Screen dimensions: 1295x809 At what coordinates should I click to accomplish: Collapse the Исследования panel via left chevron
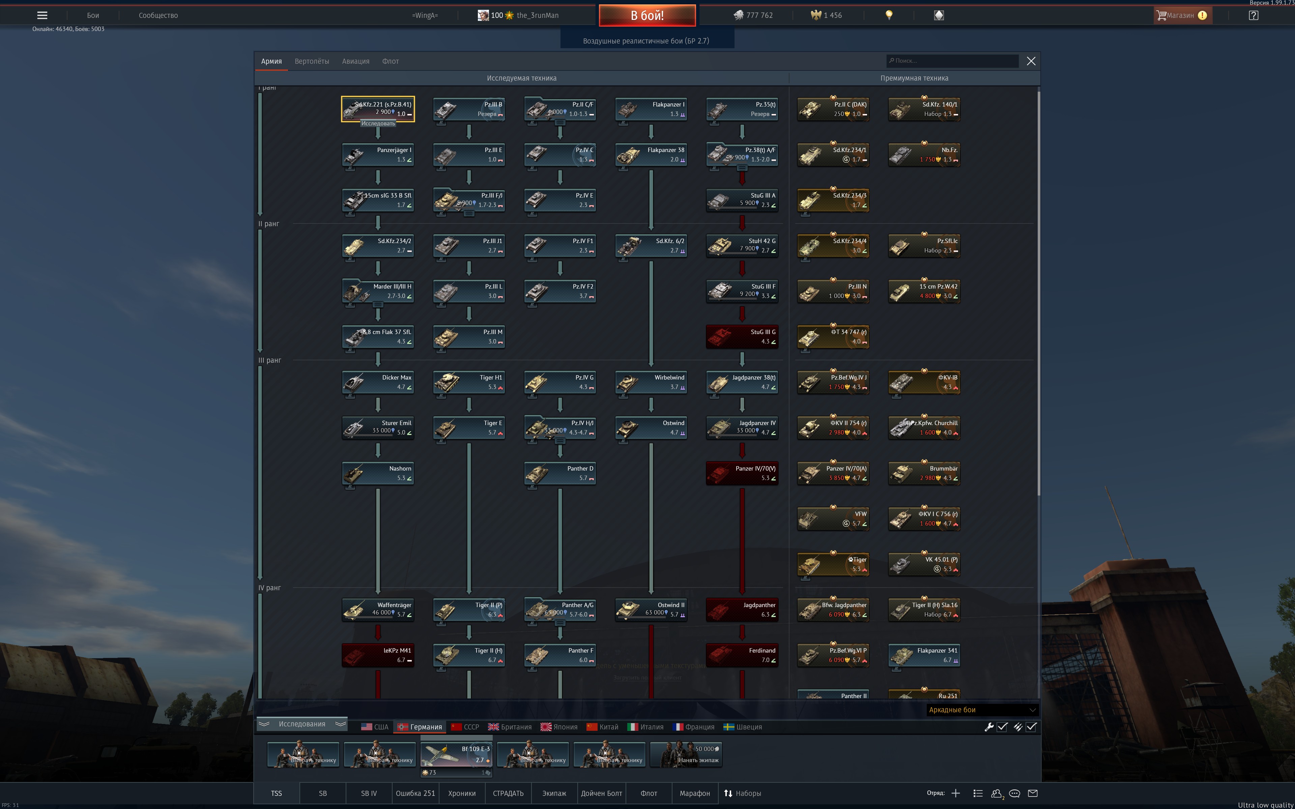tap(264, 724)
